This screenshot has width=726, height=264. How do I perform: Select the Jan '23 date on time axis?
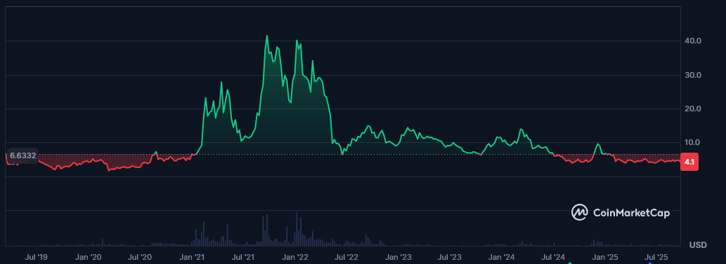pos(398,256)
